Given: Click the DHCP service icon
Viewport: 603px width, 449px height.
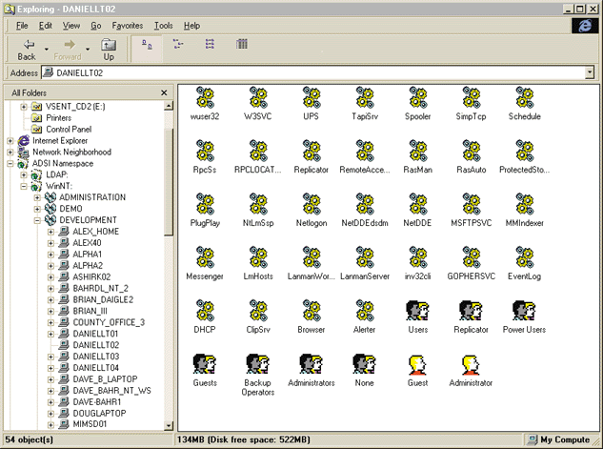Looking at the screenshot, I should (x=204, y=310).
